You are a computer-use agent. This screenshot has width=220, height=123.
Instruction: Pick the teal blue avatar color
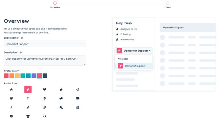[x=28, y=76]
